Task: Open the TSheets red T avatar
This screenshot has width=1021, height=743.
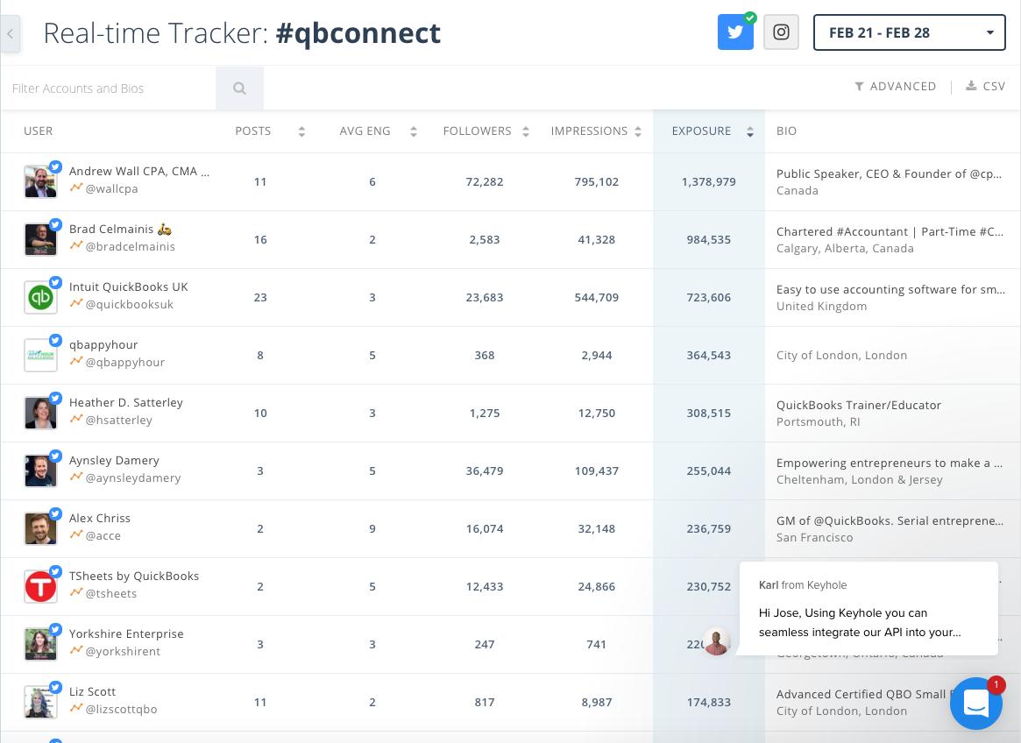Action: 40,586
